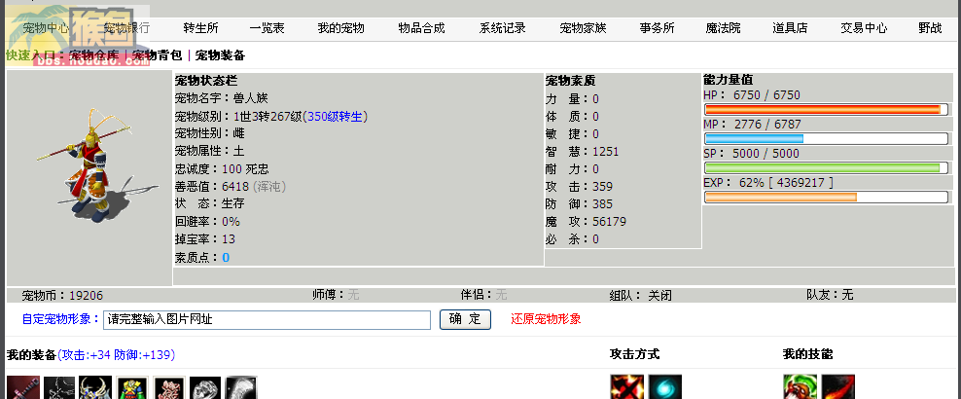Select the silver ring equipment icon
The width and height of the screenshot is (961, 399).
click(x=204, y=388)
